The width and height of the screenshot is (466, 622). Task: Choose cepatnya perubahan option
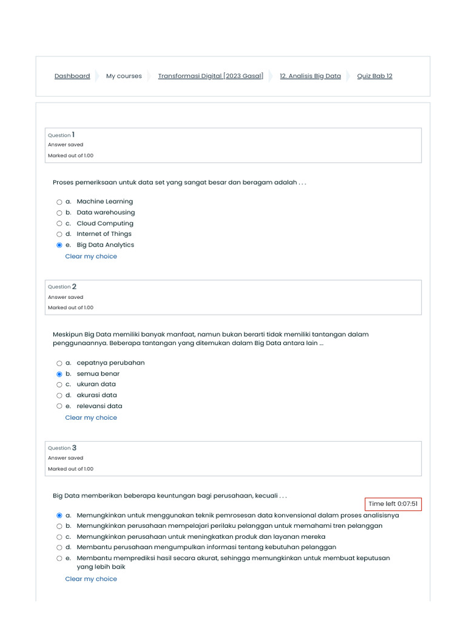(x=59, y=363)
